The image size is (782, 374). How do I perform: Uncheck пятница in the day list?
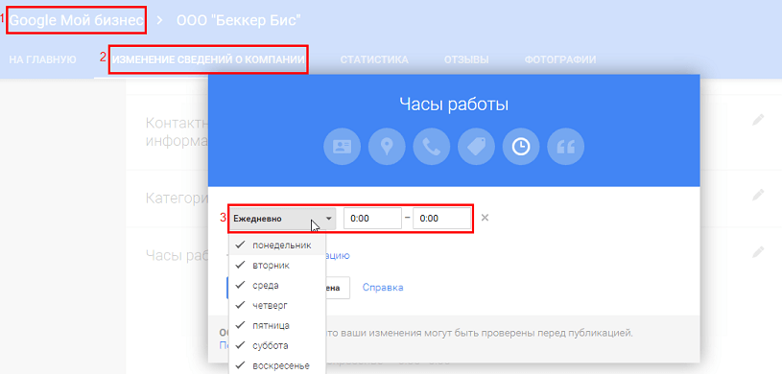click(277, 325)
